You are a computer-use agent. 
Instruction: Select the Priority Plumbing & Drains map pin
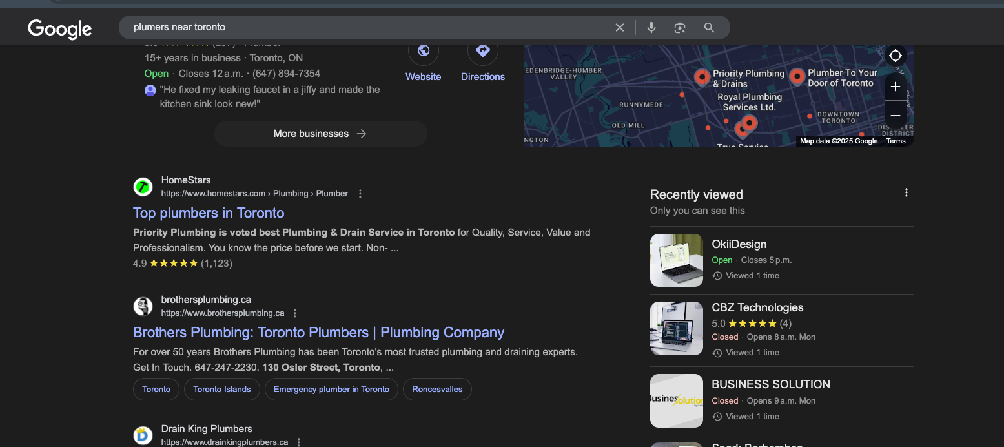click(702, 77)
